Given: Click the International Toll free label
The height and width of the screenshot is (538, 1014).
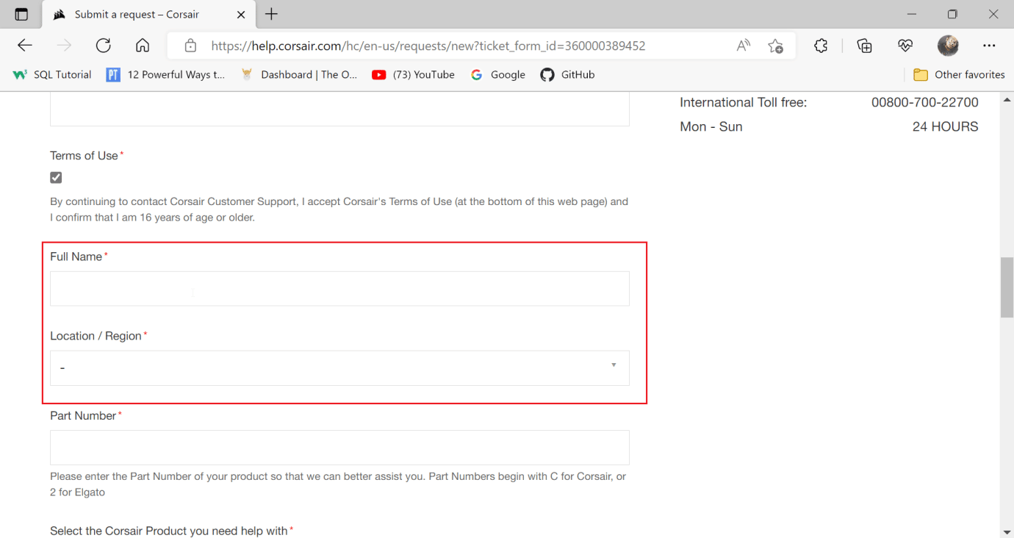Looking at the screenshot, I should click(x=744, y=102).
